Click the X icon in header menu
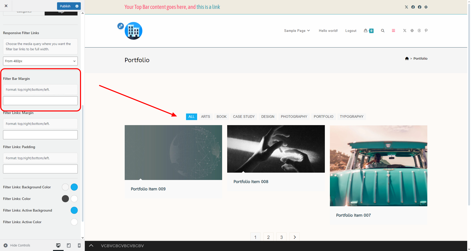471x251 pixels. click(x=405, y=31)
